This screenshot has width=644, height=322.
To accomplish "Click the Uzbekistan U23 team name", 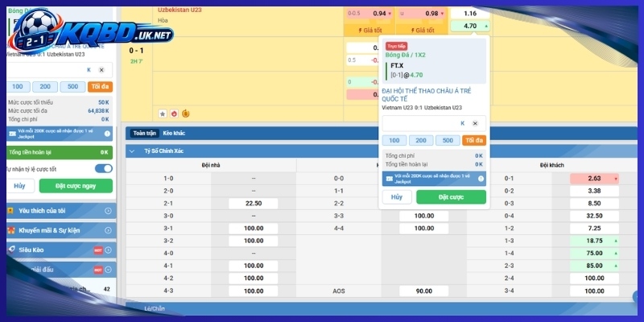I will [x=180, y=10].
